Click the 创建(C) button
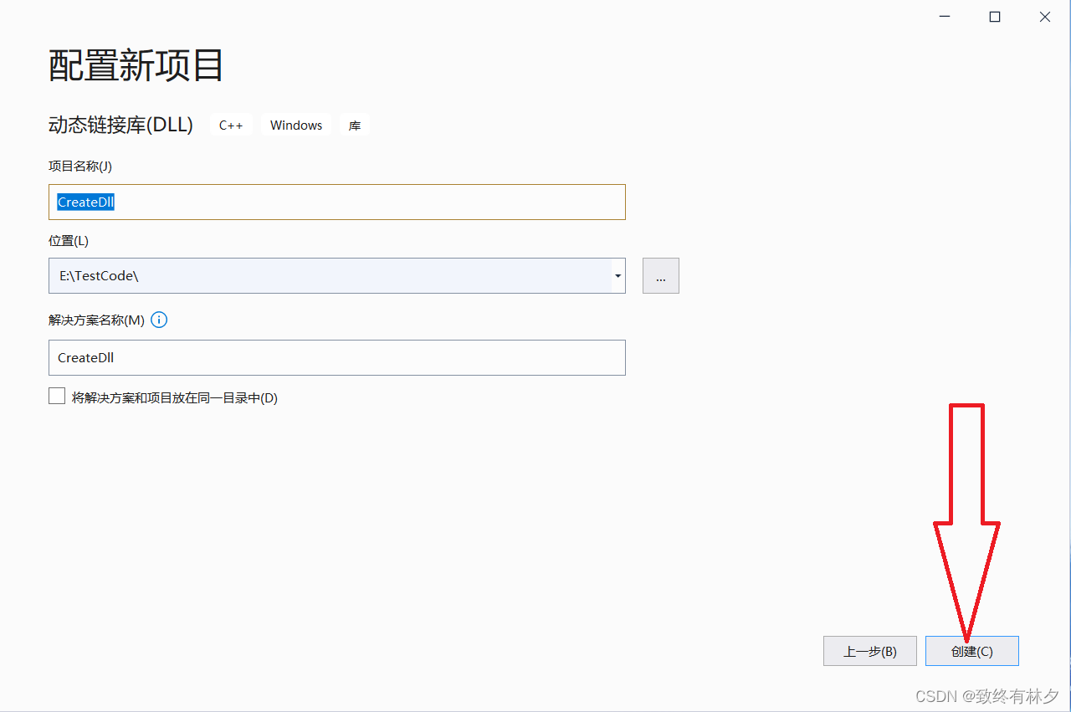Viewport: 1071px width, 712px height. point(972,651)
